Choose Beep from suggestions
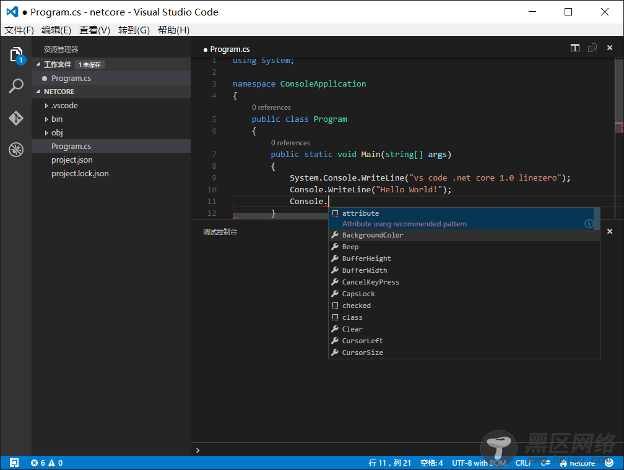 464,247
